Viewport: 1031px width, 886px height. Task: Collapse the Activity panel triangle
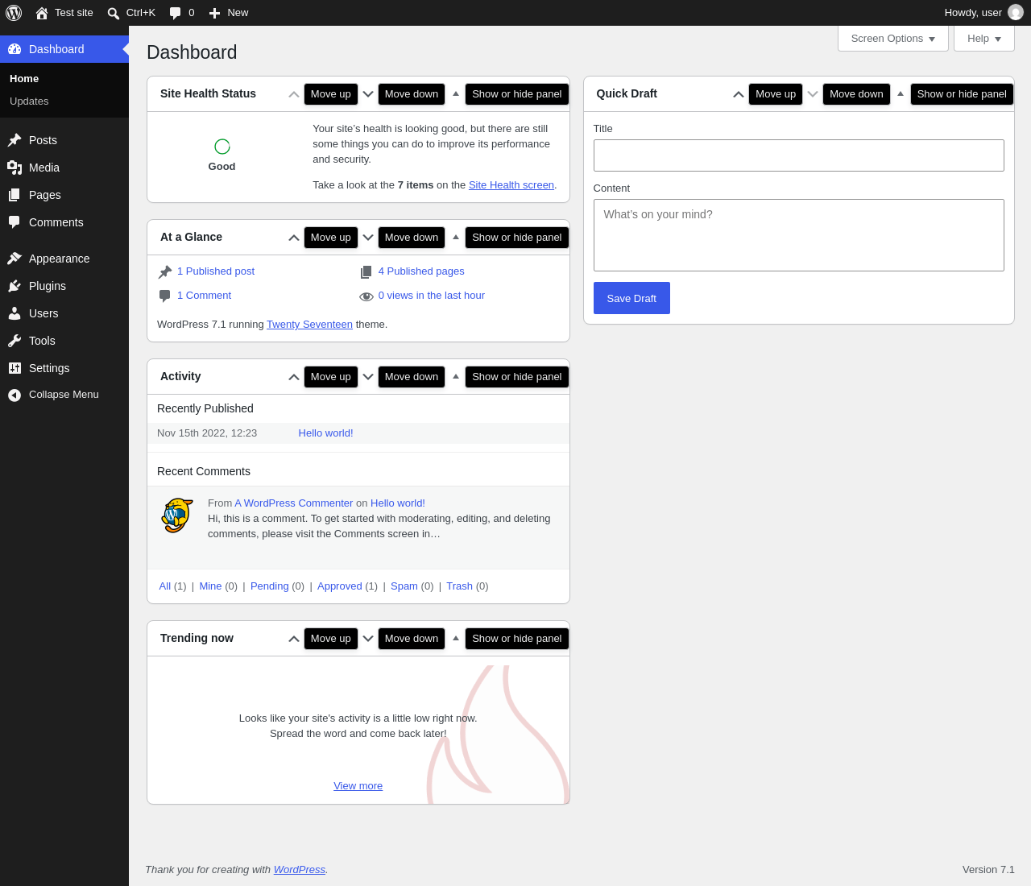click(x=456, y=377)
